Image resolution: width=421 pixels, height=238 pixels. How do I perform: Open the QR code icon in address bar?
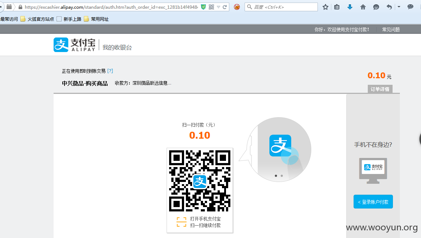coord(211,7)
